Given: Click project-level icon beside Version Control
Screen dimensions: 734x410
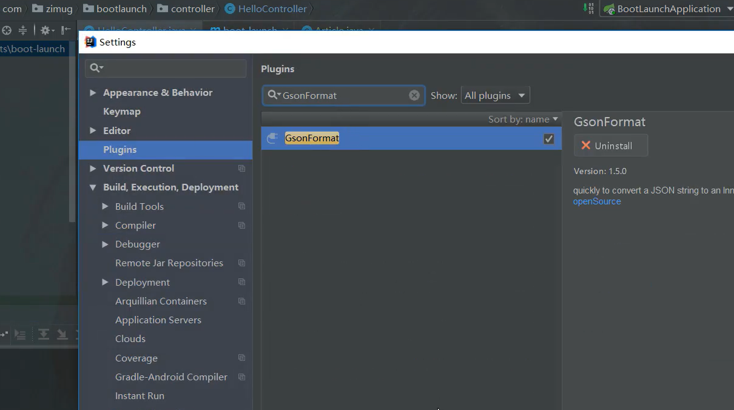Looking at the screenshot, I should [x=241, y=169].
